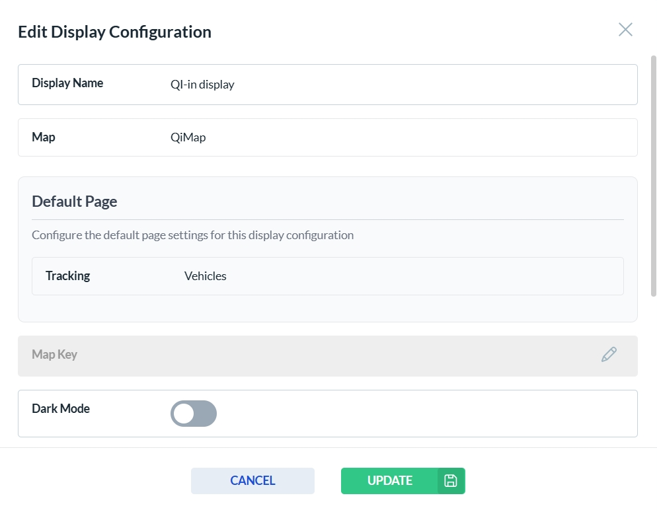
Task: Click empty area of the Map Key row
Action: click(330, 355)
